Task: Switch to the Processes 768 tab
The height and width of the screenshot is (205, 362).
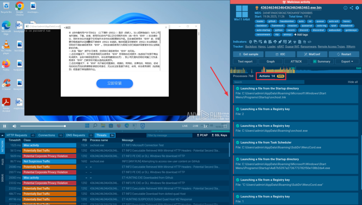Action: 243,76
